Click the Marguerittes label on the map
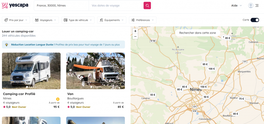 click(x=244, y=72)
